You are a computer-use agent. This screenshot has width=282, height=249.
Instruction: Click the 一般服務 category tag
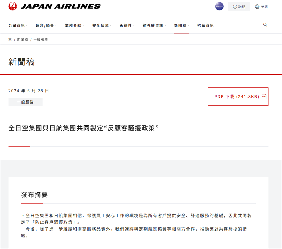tap(25, 102)
